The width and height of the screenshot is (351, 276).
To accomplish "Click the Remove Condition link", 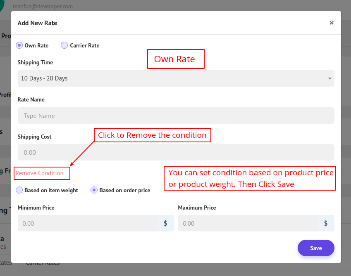I will coord(40,173).
